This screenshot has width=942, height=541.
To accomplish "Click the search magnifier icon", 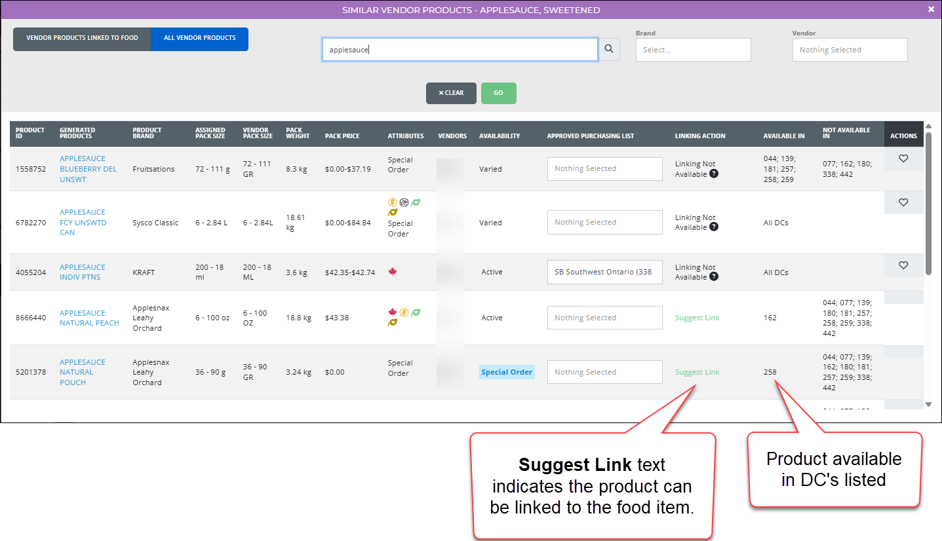I will tap(609, 49).
